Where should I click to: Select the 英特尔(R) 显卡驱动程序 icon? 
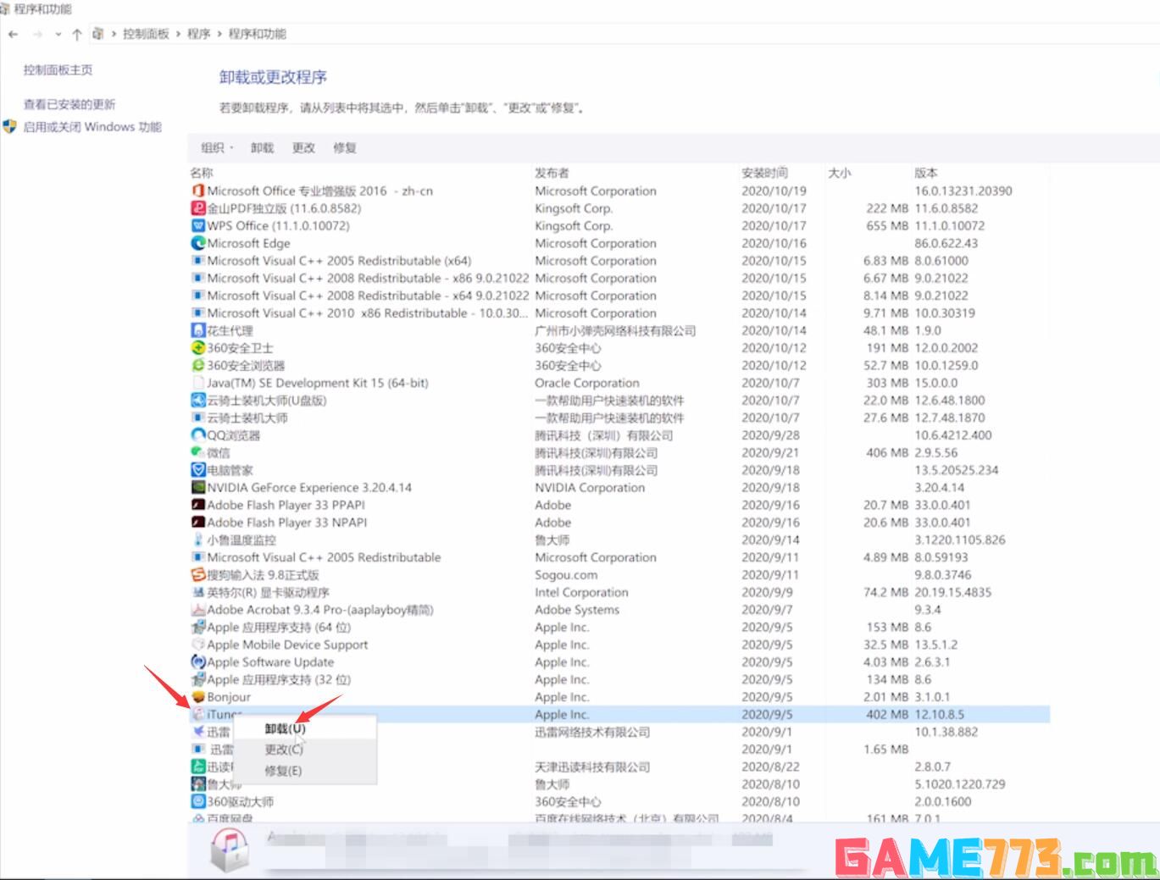click(x=198, y=592)
